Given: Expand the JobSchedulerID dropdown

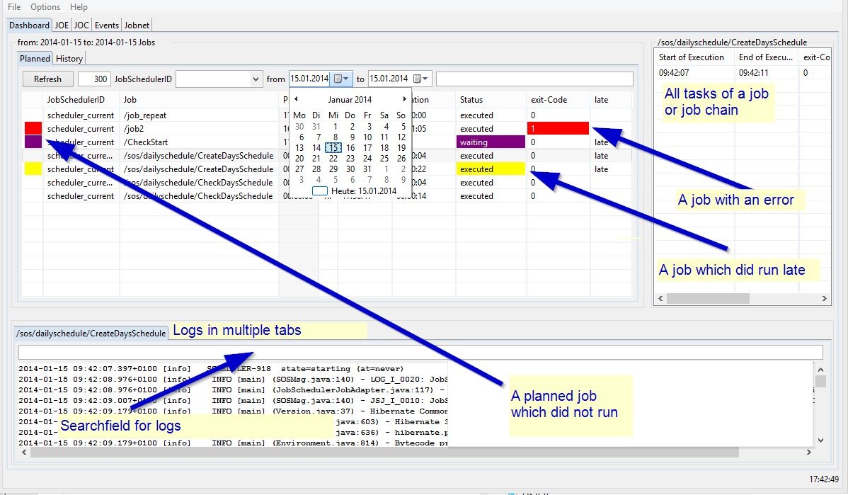Looking at the screenshot, I should coord(256,79).
